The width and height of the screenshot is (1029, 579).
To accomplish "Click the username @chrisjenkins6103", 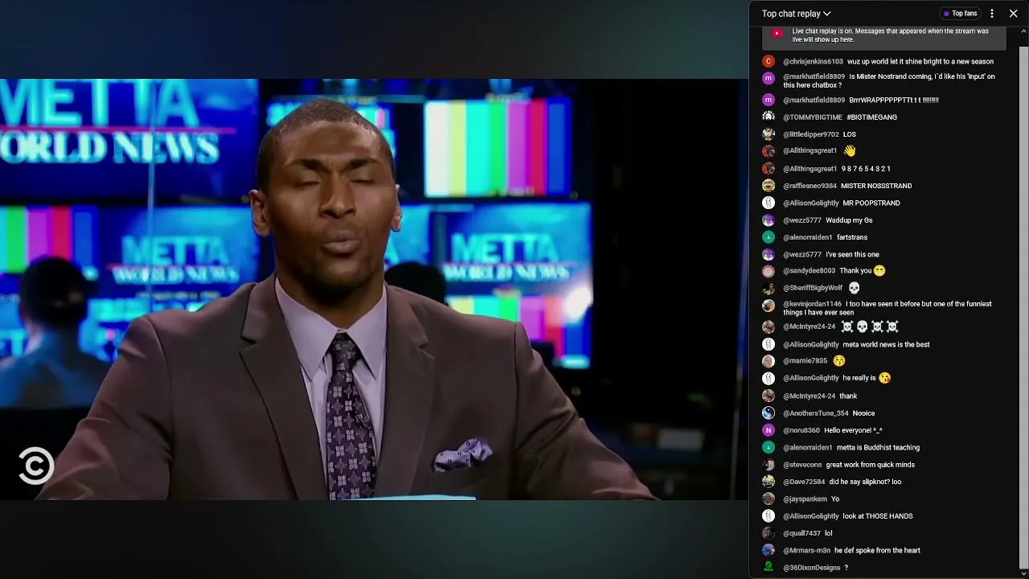I will [813, 62].
